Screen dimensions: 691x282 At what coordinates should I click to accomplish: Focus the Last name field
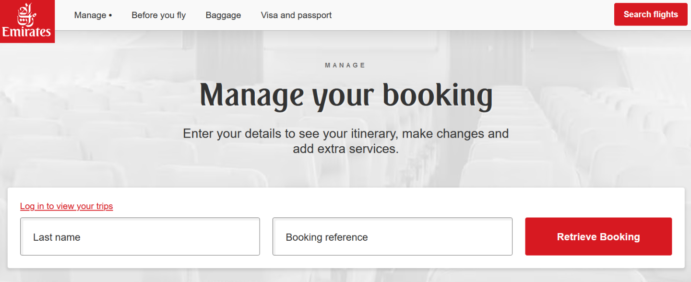140,236
